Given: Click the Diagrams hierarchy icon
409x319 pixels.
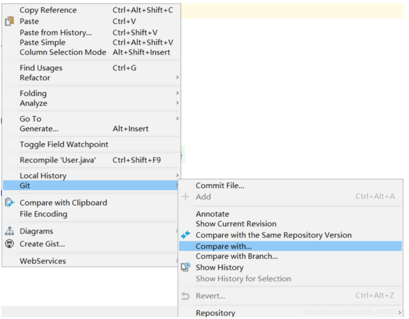Looking at the screenshot, I should click(9, 231).
